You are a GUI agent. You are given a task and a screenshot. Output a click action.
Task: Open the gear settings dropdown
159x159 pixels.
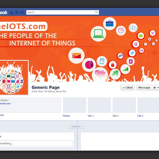(x=156, y=87)
